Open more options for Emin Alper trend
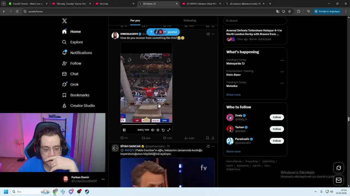The width and height of the screenshot is (350, 196). (x=282, y=72)
